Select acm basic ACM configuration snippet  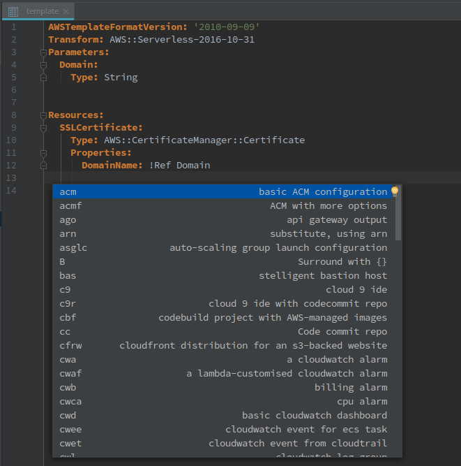(x=224, y=191)
